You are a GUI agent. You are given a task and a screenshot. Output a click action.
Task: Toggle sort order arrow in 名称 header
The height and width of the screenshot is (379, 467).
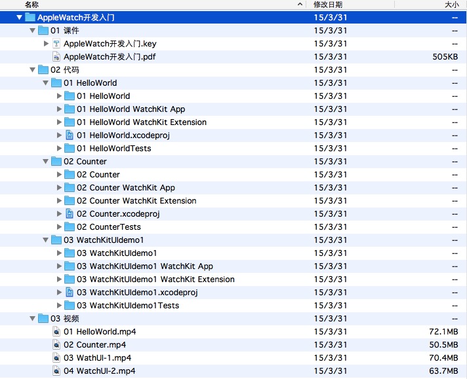pyautogui.click(x=300, y=4)
